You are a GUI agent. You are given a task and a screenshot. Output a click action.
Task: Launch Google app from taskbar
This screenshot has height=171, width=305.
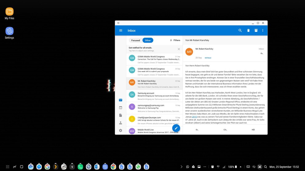47,166
